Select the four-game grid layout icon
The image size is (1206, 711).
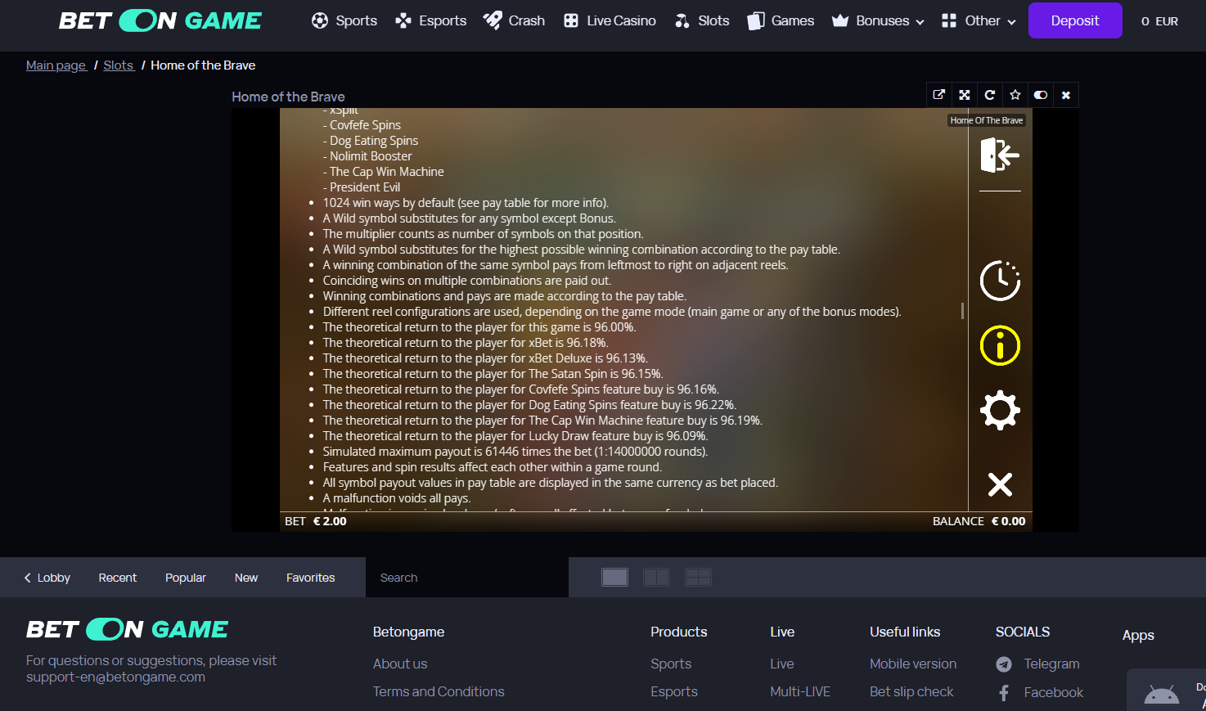pyautogui.click(x=698, y=578)
